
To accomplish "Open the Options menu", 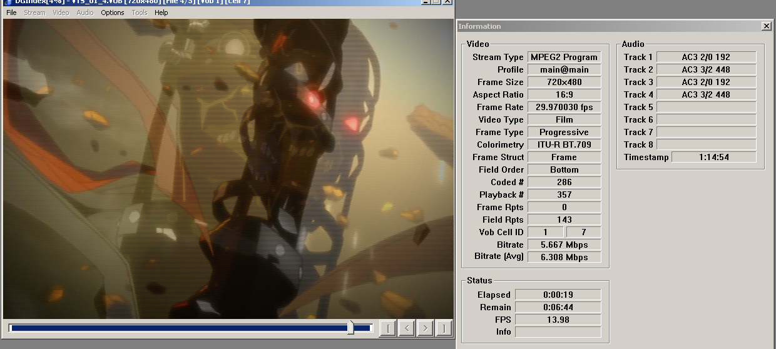I will pos(113,13).
